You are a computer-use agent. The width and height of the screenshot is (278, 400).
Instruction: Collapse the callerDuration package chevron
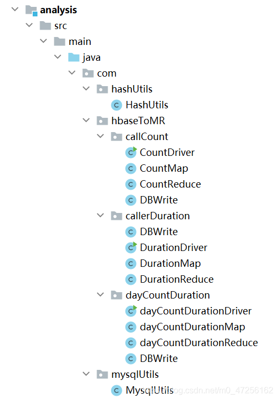click(x=101, y=215)
